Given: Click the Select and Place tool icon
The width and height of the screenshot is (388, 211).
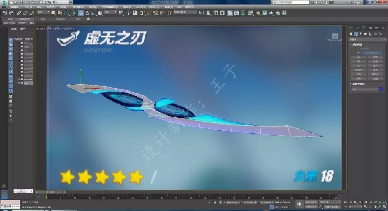Looking at the screenshot, I should tap(100, 13).
